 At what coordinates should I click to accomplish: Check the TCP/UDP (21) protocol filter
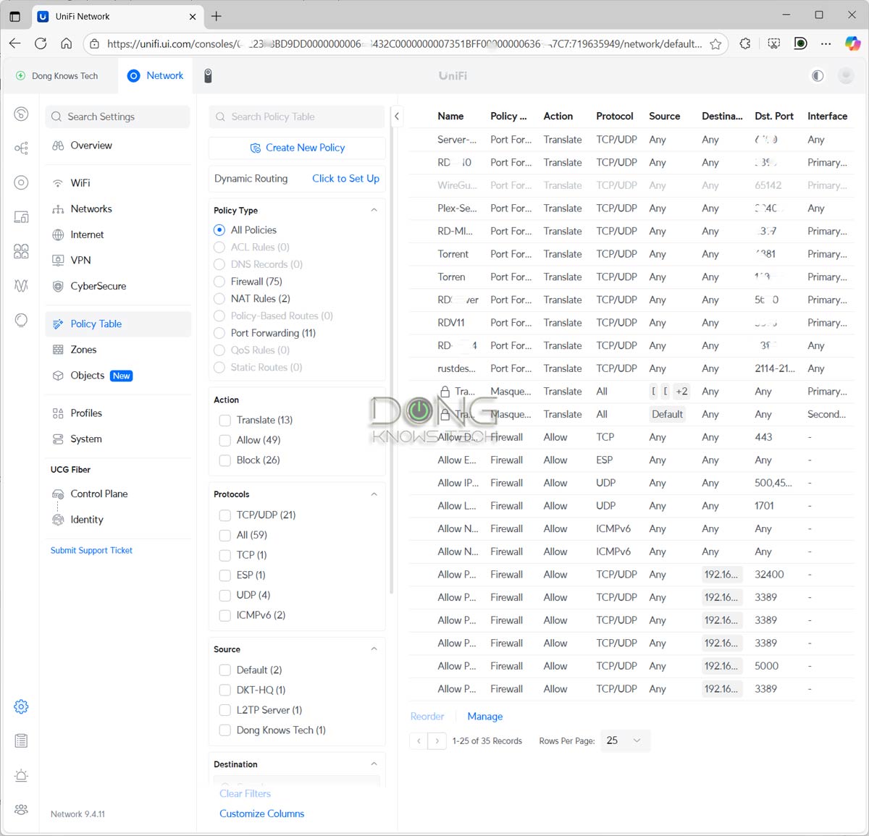click(x=224, y=515)
